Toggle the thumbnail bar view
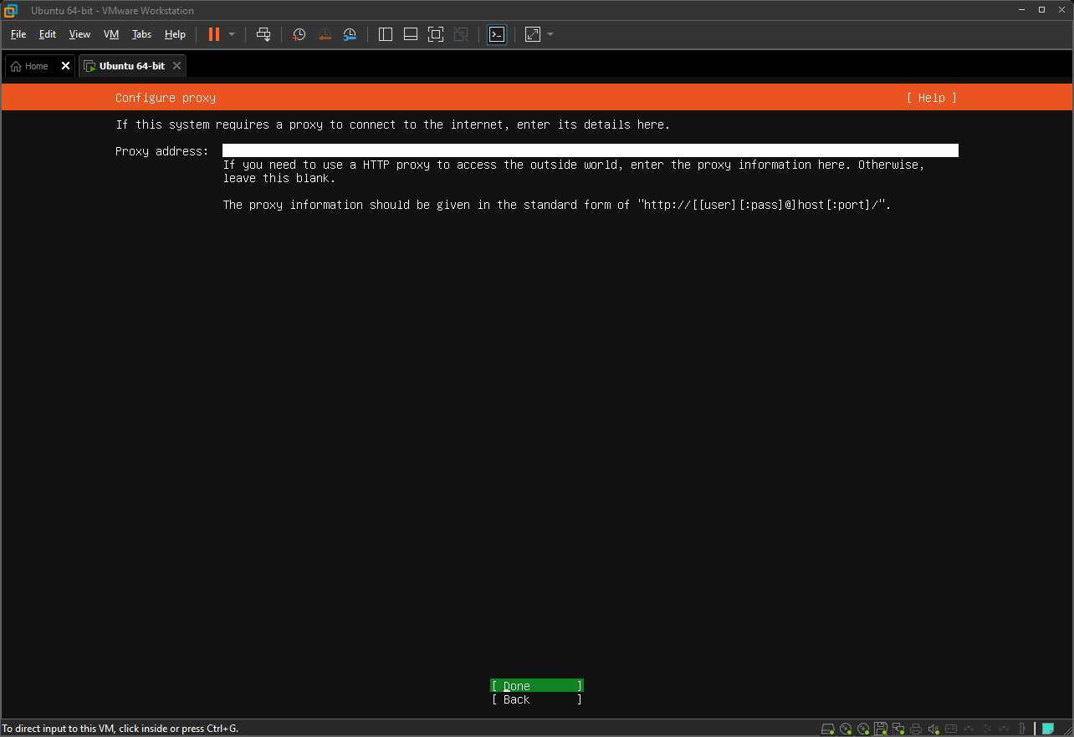Viewport: 1074px width, 737px height. pyautogui.click(x=411, y=34)
